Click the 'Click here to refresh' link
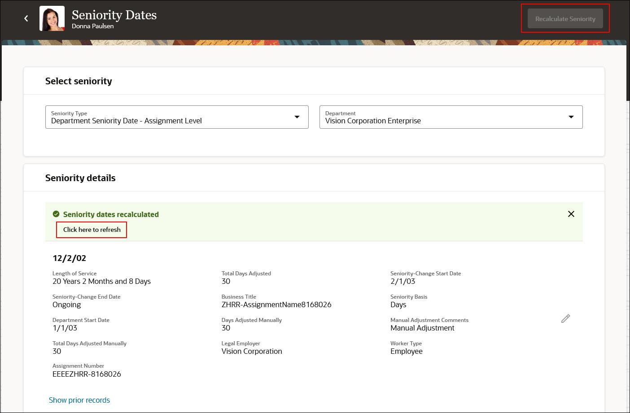The height and width of the screenshot is (413, 630). coord(92,230)
